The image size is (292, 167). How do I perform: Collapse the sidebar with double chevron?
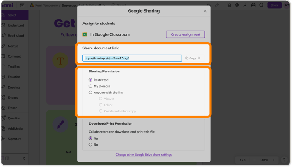click(24, 158)
